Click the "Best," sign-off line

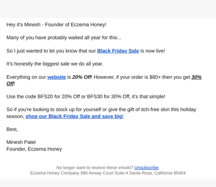click(12, 129)
